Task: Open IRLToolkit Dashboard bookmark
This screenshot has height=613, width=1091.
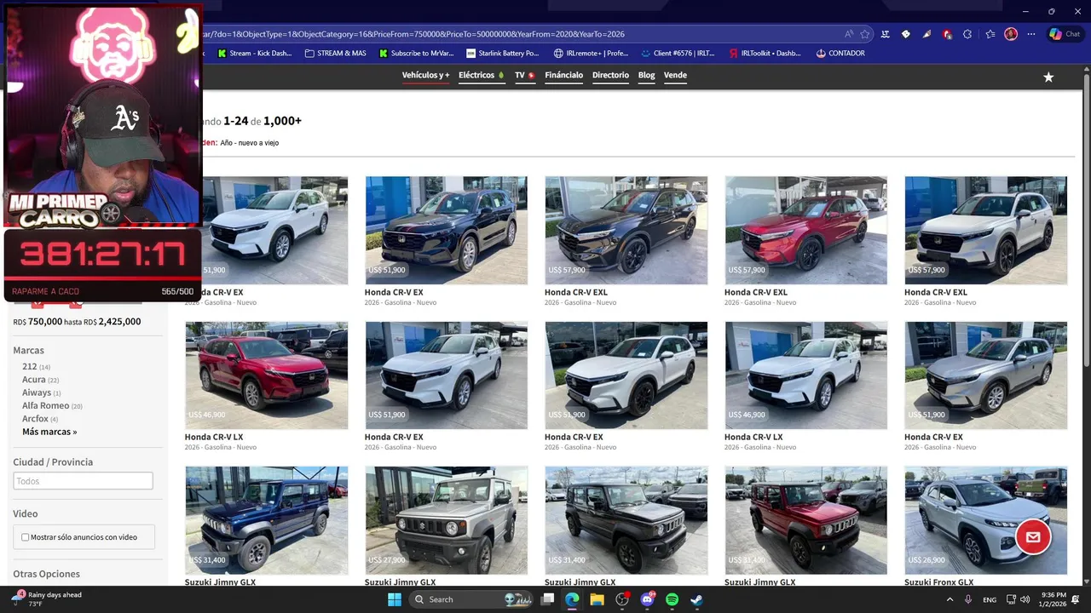Action: coord(765,53)
